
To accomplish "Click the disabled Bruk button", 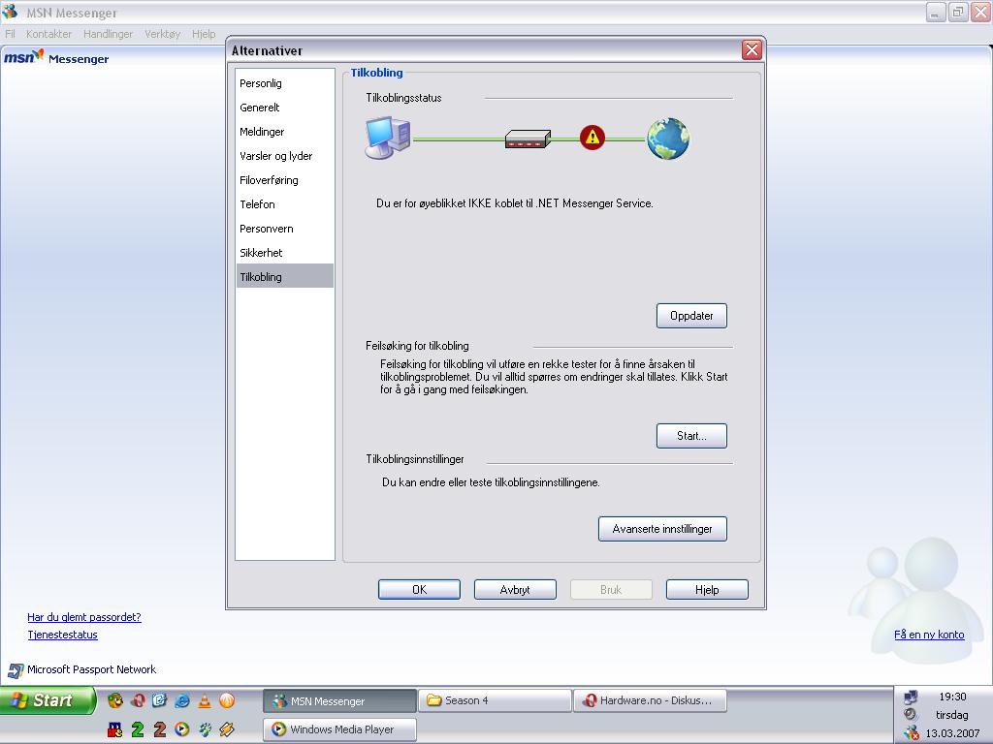I will pyautogui.click(x=611, y=590).
